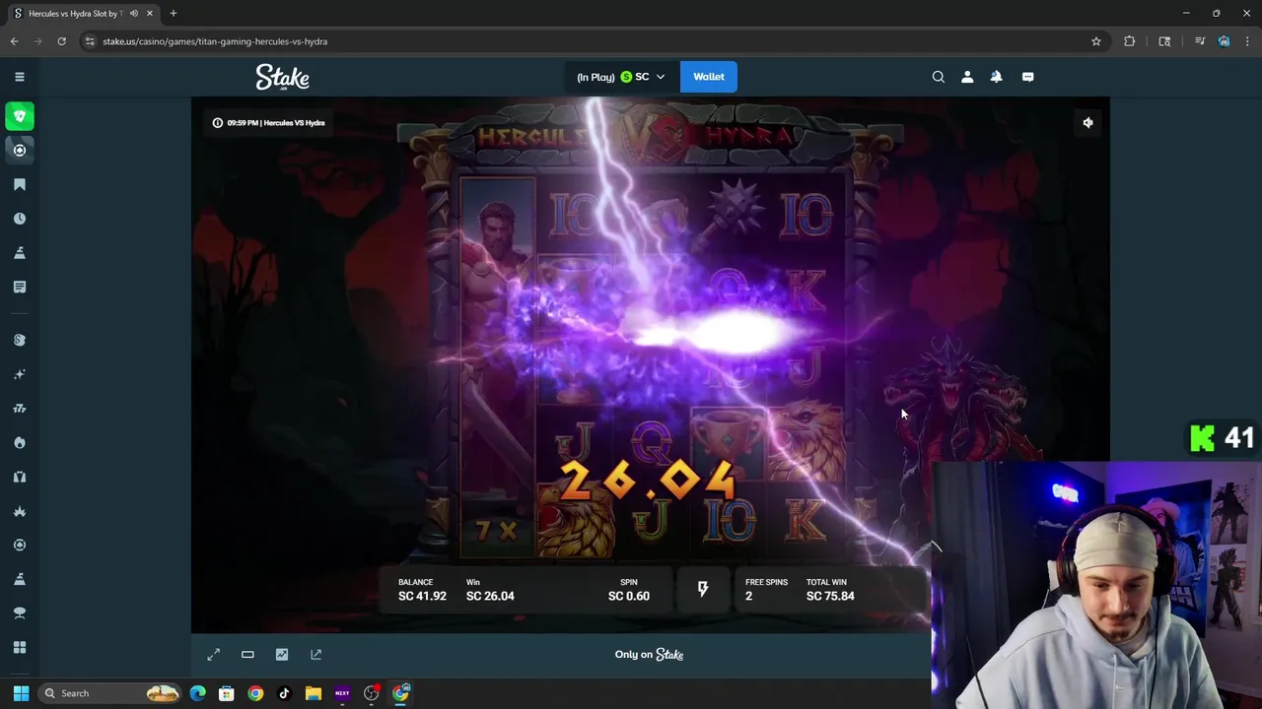Viewport: 1262px width, 709px height.
Task: Click the Only on Stake text
Action: pos(649,654)
